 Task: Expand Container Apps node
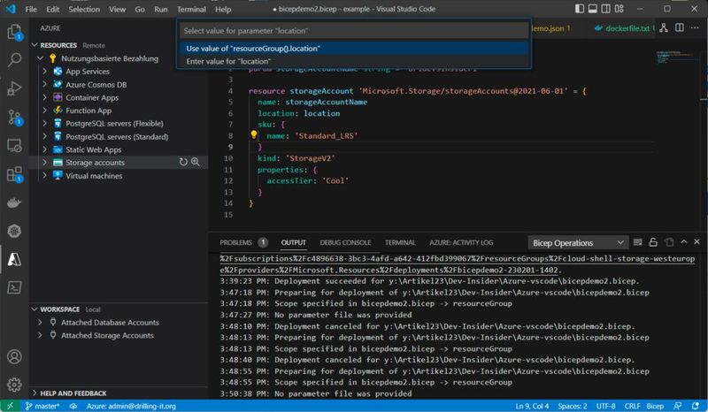pos(45,97)
